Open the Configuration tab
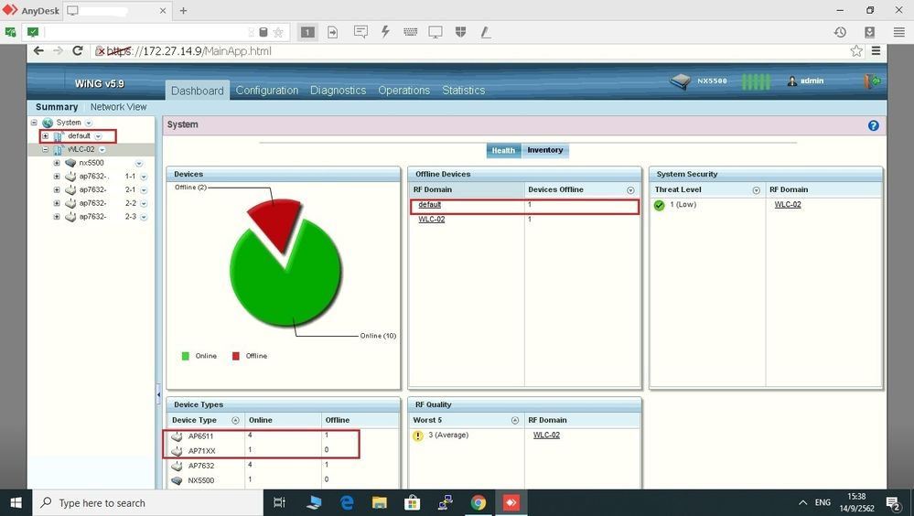The height and width of the screenshot is (516, 914). coord(266,91)
